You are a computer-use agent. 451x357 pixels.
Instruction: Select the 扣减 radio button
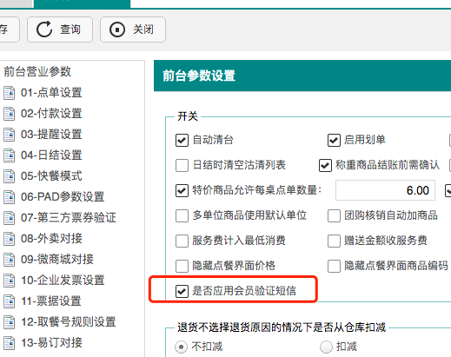[326, 347]
